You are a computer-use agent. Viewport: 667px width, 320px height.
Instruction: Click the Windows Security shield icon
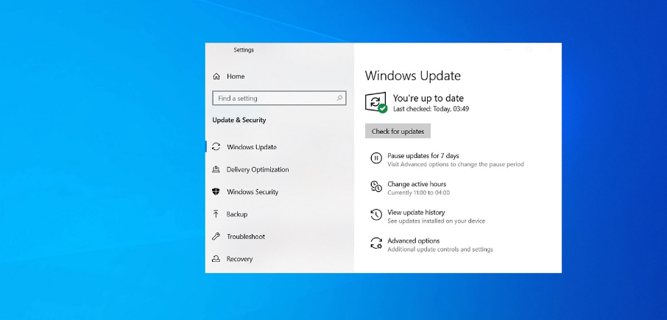click(x=216, y=192)
